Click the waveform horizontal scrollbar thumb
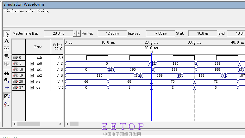 coord(74,124)
